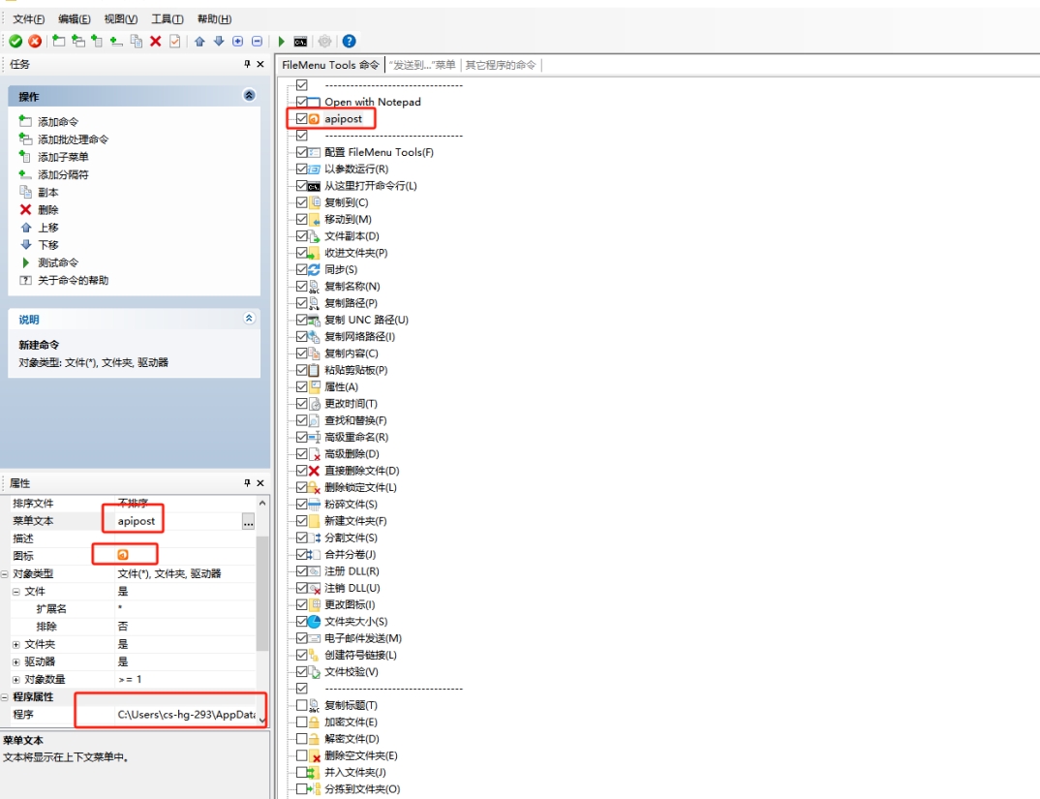Expand the 对象数量 property node
The width and height of the screenshot is (1040, 799).
(x=15, y=680)
